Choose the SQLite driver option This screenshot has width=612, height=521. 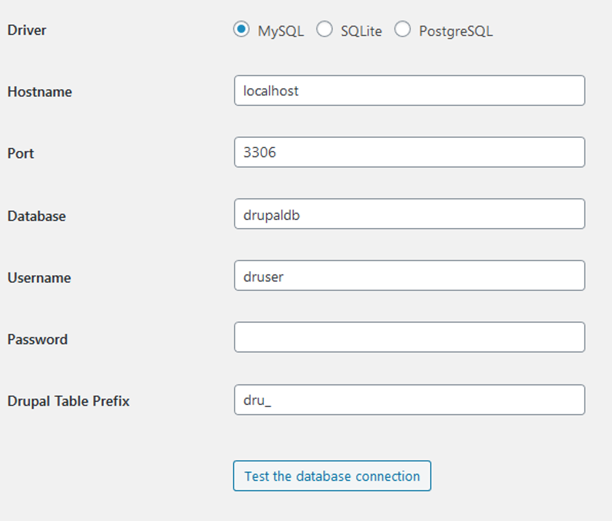324,29
